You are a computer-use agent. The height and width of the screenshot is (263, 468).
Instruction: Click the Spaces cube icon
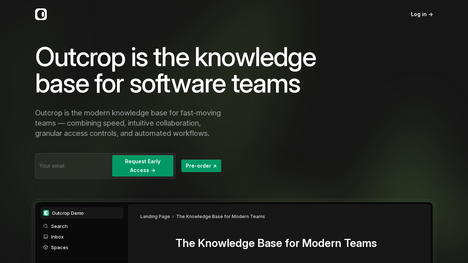coord(46,247)
